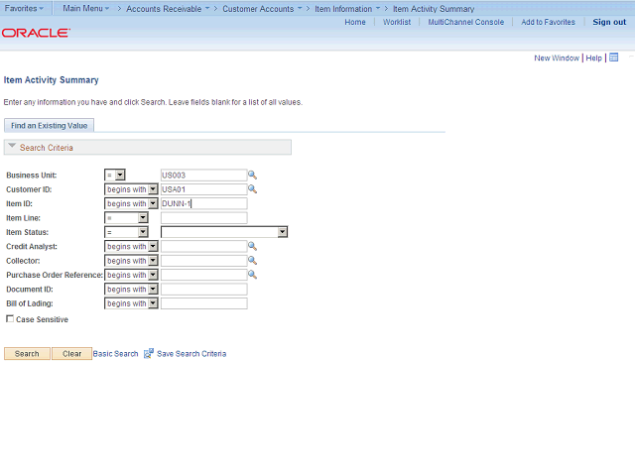Open Item Line operator dropdown

pos(126,218)
